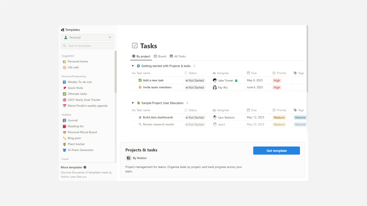Open More templates link at sidebar bottom
This screenshot has height=206, width=367.
pyautogui.click(x=71, y=167)
